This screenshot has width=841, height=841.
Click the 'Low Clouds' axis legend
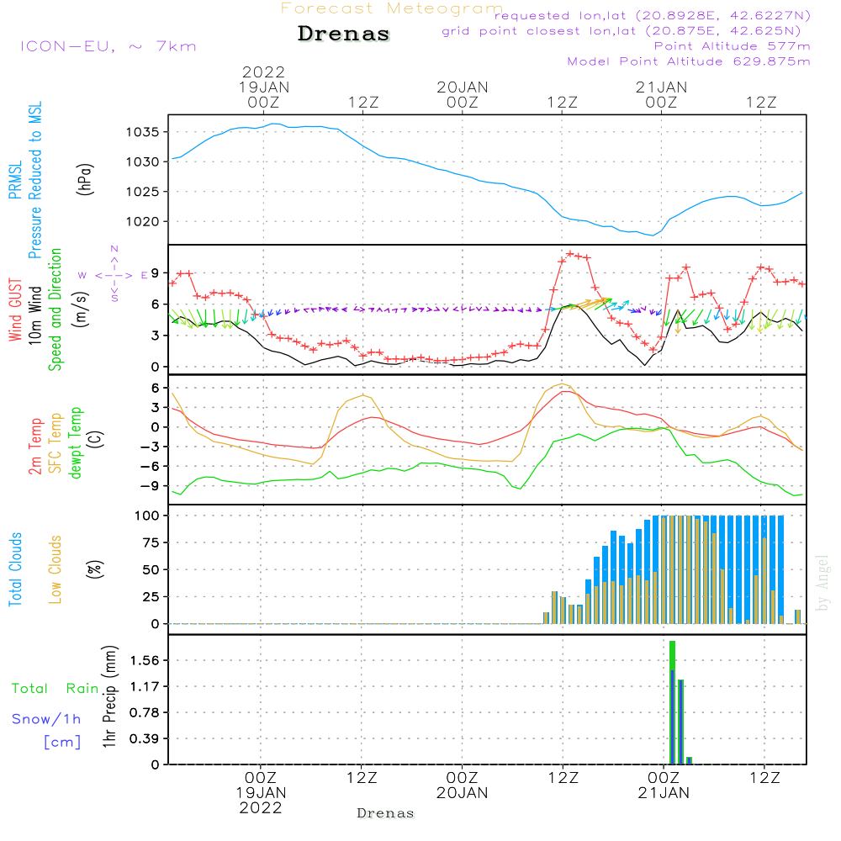[x=56, y=568]
